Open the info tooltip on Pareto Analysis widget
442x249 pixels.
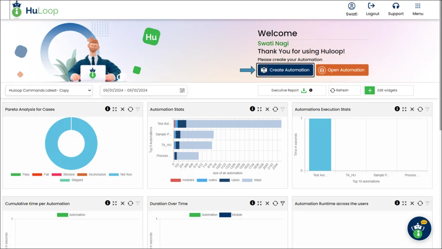point(107,109)
